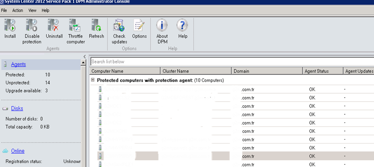Click the Total capacity 0 KB text

click(27, 127)
